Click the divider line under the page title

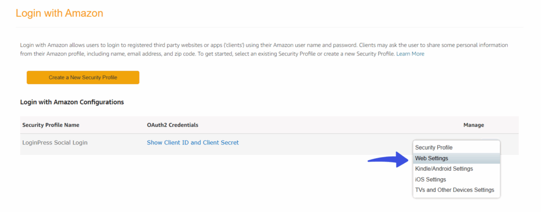pos(269,27)
